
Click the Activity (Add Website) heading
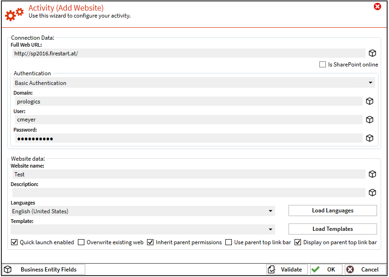click(x=66, y=8)
